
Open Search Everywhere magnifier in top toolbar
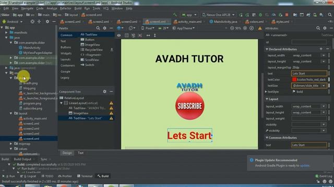point(330,15)
